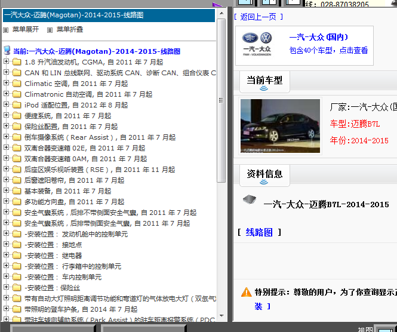Click the 当前:一汽大众-迈腾(Magotan) root link
The image size is (397, 332).
point(97,51)
